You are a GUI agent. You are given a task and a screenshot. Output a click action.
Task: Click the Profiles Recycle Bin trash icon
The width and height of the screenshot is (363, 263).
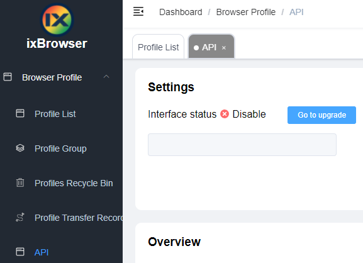pyautogui.click(x=20, y=182)
